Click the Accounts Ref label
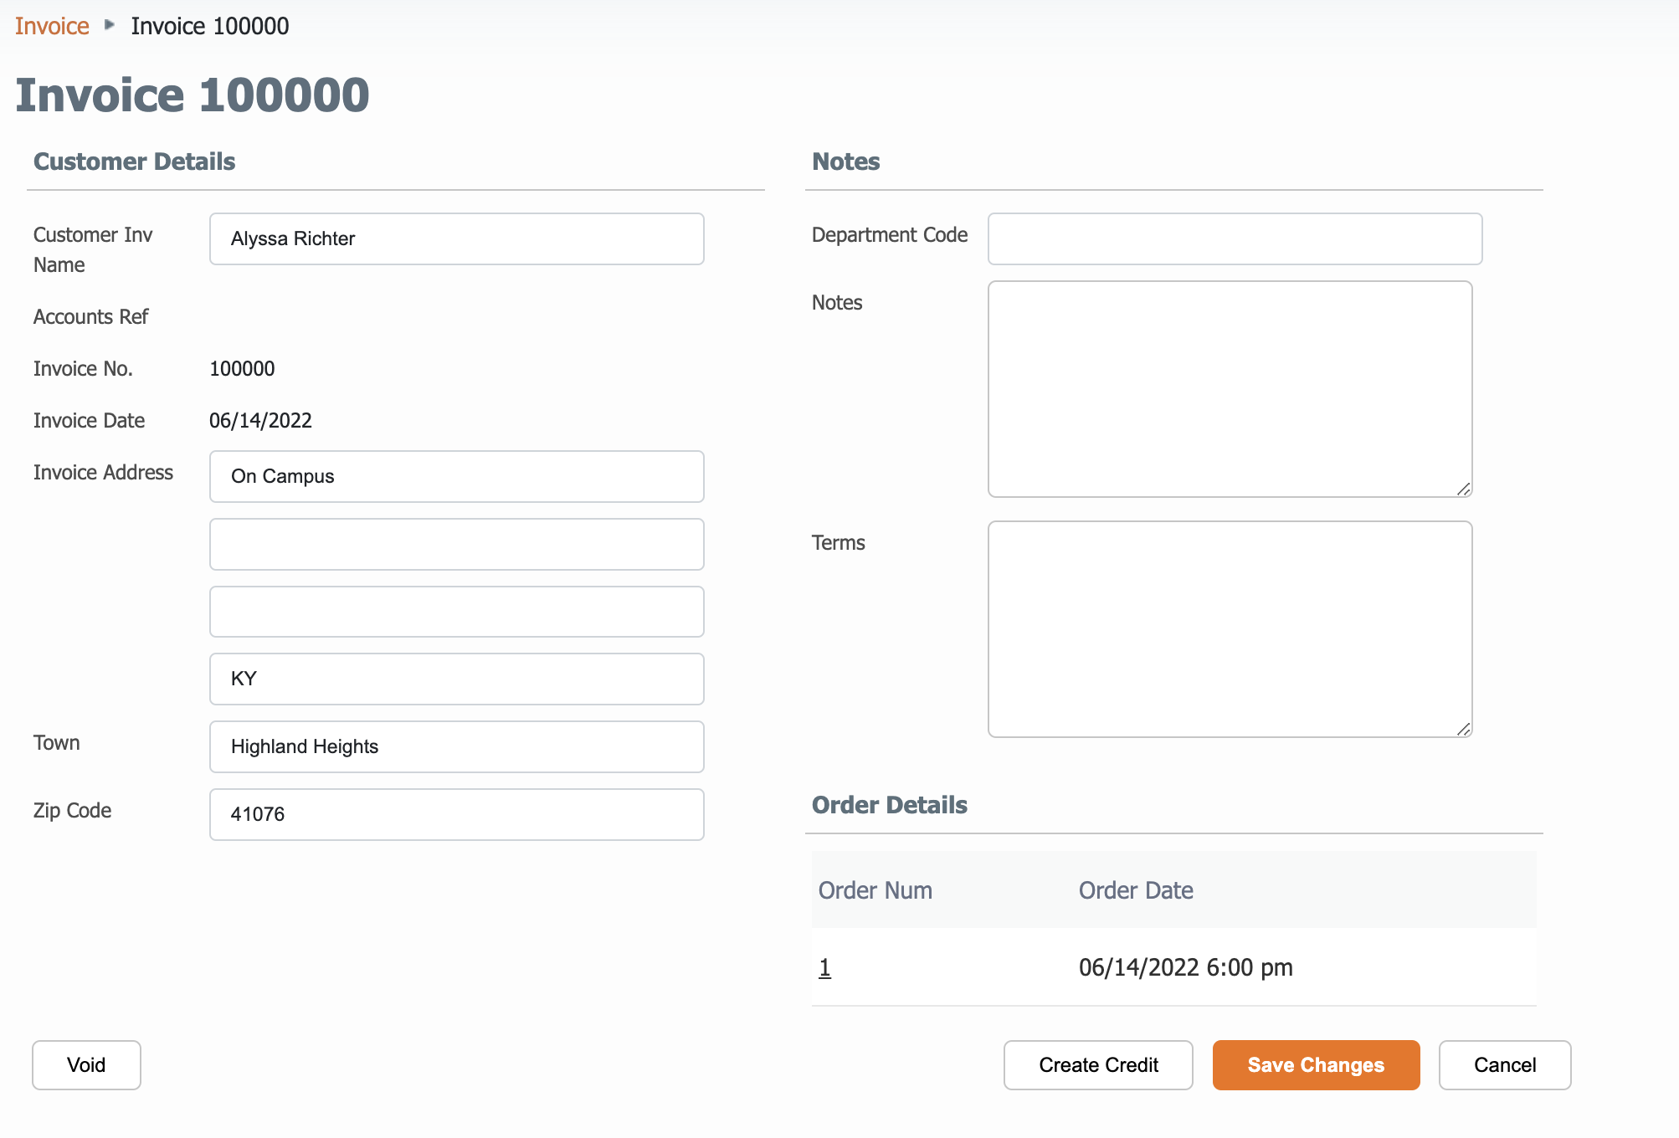Viewport: 1679px width, 1138px height. [x=90, y=317]
